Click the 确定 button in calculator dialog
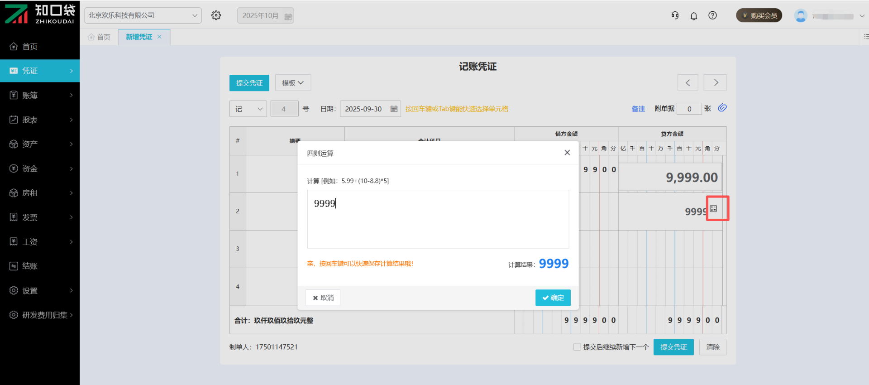The image size is (869, 385). (553, 298)
